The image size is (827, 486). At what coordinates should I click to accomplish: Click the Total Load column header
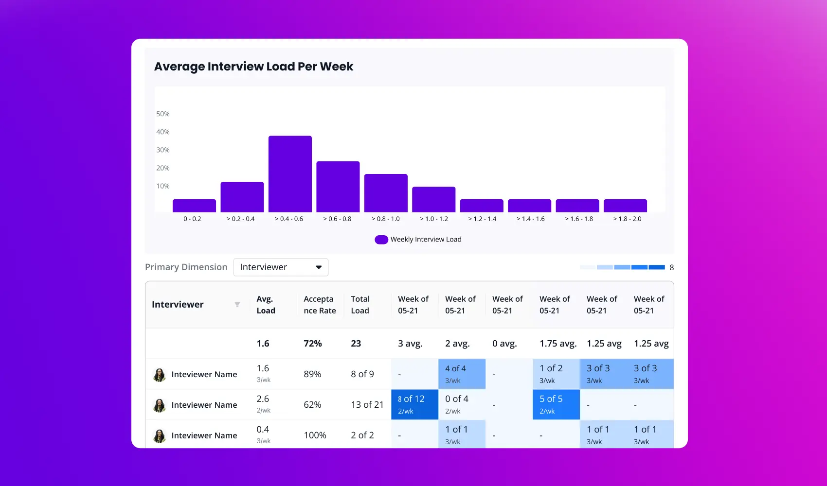point(360,305)
